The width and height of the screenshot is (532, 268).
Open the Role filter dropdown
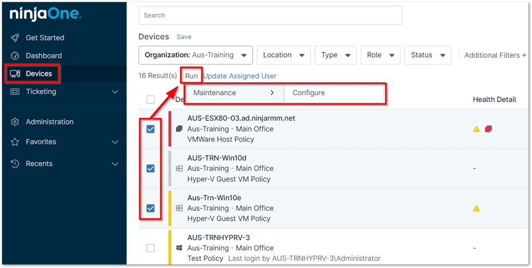coord(380,55)
